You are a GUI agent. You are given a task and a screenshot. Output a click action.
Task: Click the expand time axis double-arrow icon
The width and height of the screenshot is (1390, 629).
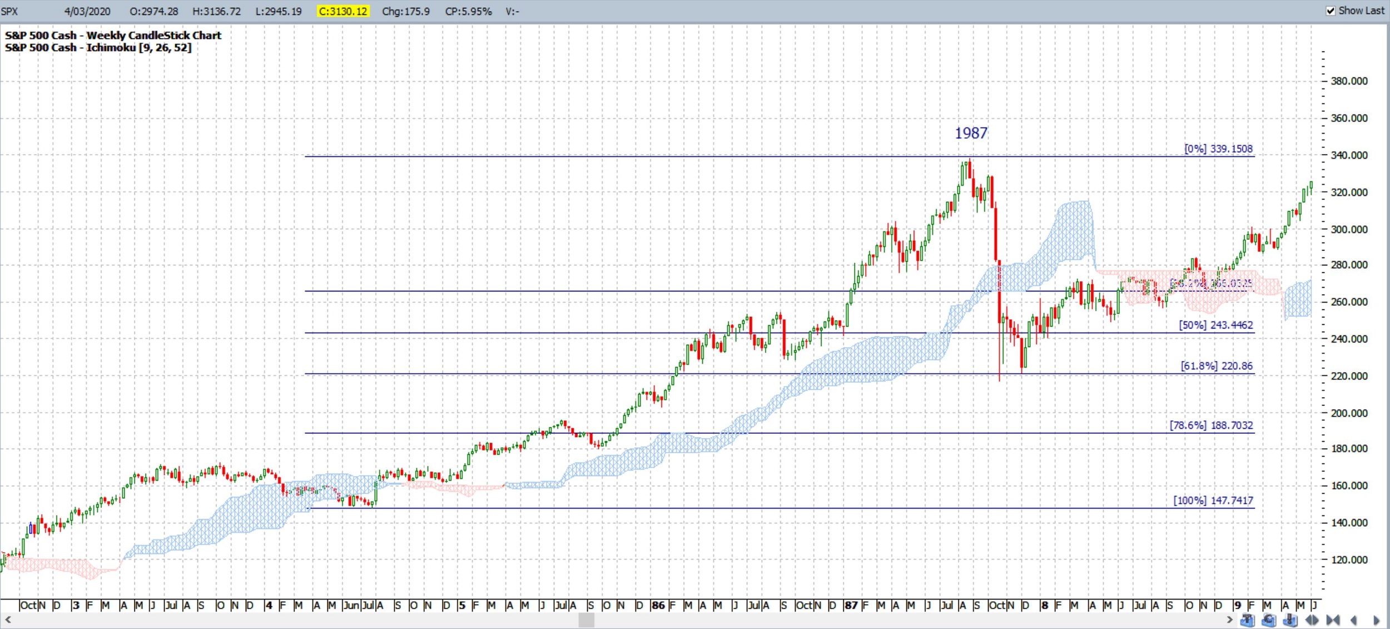pos(1312,620)
